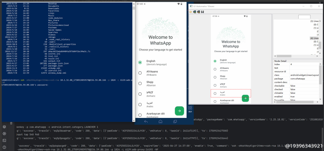This screenshot has height=151, width=324.
Task: Select the highlighted (4) Linear node in hierarchy tree
Action: click(314, 38)
